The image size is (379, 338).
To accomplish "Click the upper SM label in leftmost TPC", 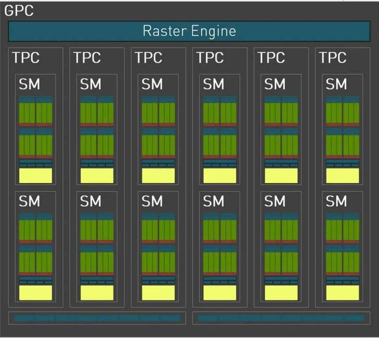I will 29,84.
